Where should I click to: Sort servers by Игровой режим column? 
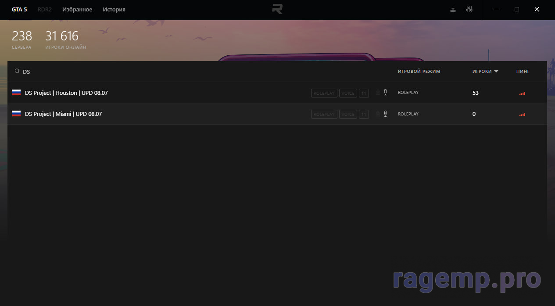point(419,72)
